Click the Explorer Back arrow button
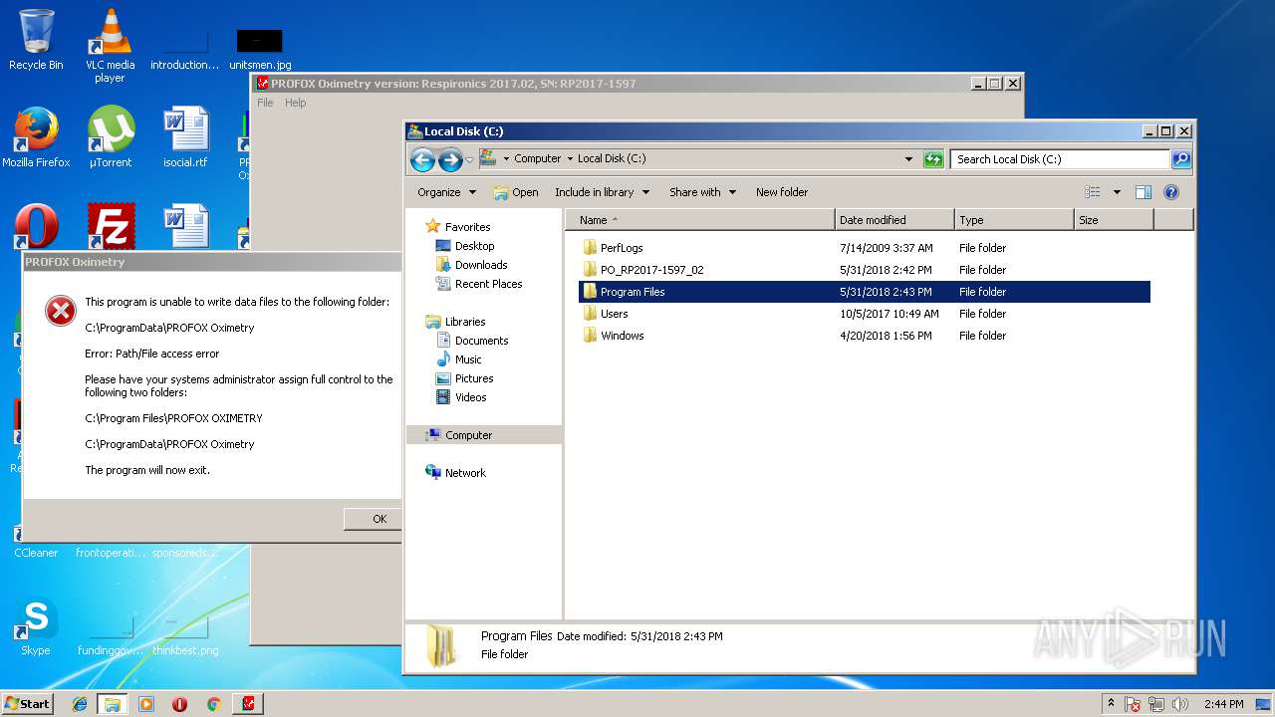The image size is (1275, 717). (x=422, y=159)
